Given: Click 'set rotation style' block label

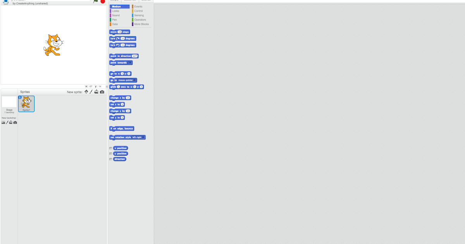Looking at the screenshot, I should [121, 137].
